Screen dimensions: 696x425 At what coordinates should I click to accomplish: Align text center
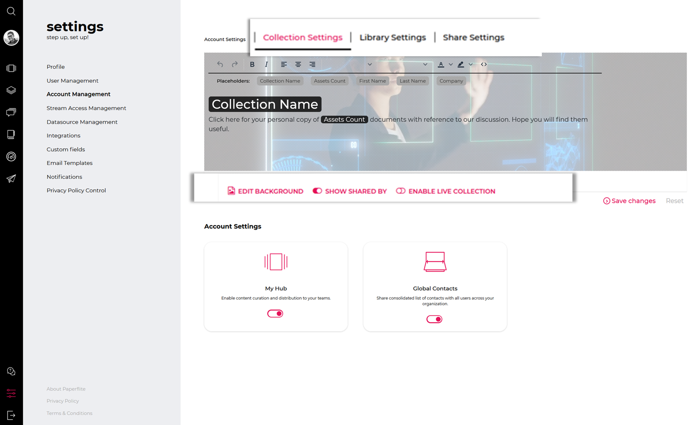point(298,64)
